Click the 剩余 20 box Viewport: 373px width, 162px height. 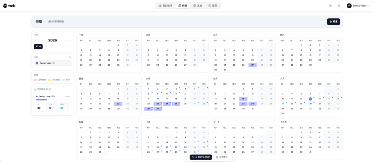tap(64, 107)
